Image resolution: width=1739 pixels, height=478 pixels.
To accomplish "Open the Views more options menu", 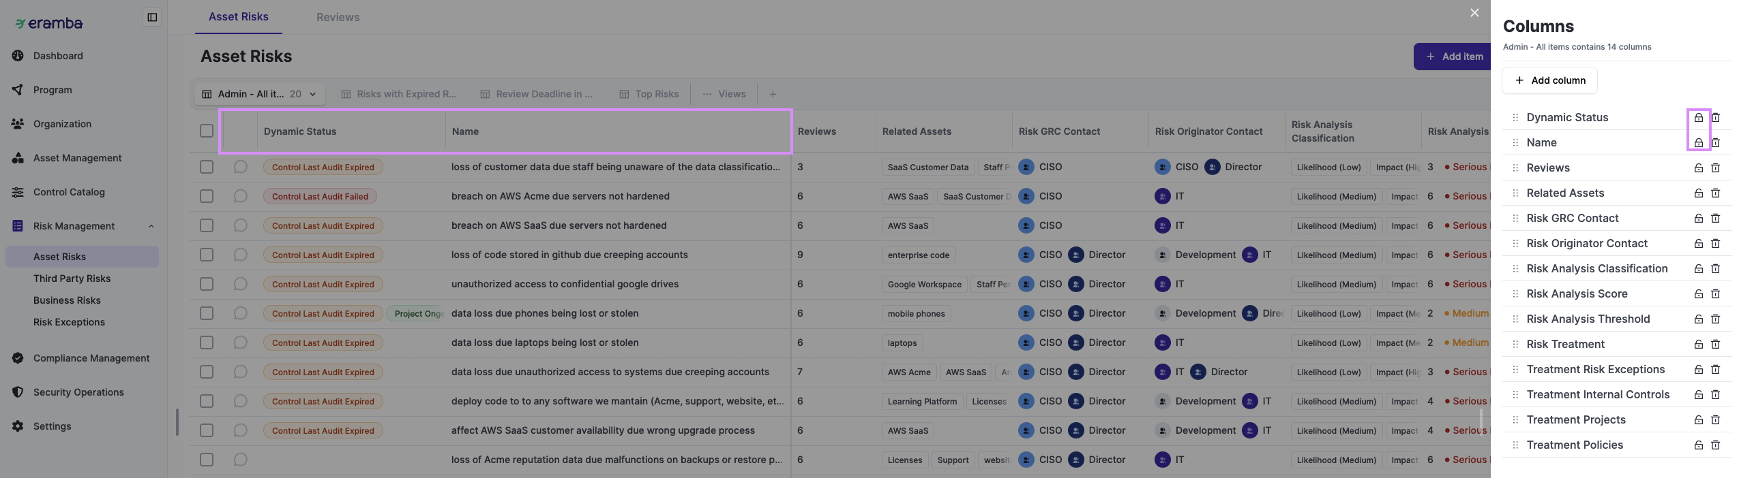I will coord(724,94).
